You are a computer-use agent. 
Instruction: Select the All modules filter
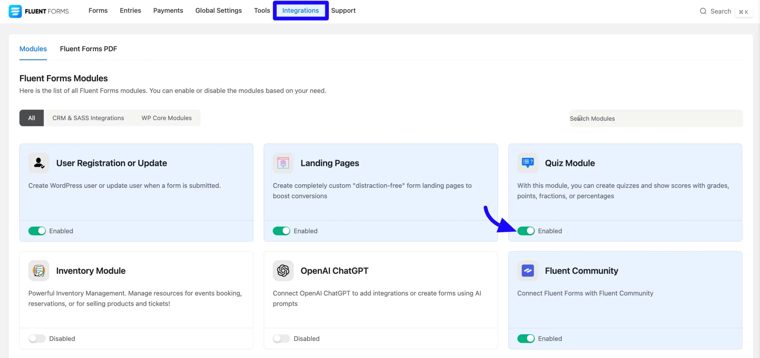[x=31, y=118]
